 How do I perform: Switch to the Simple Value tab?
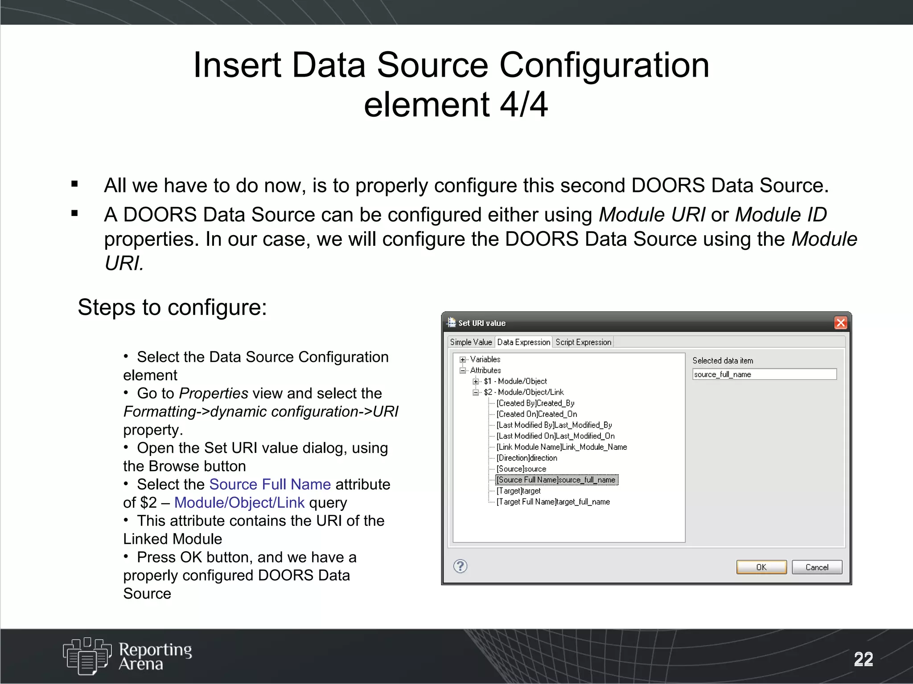[x=471, y=342]
